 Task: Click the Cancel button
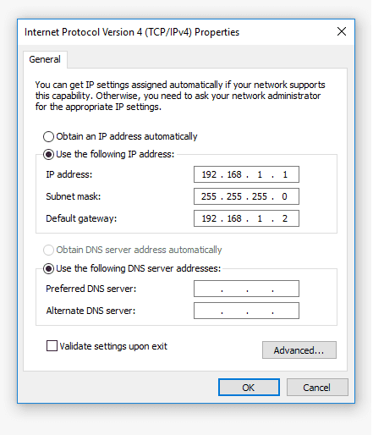[x=317, y=388]
